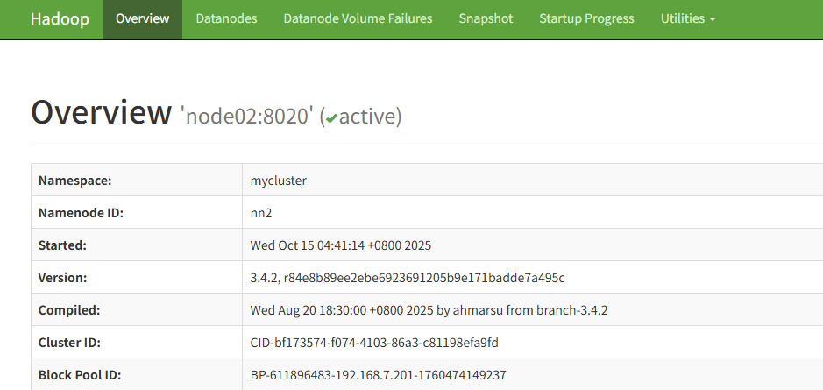The image size is (823, 390).
Task: Click the Hadoop brand logo text
Action: tap(60, 18)
